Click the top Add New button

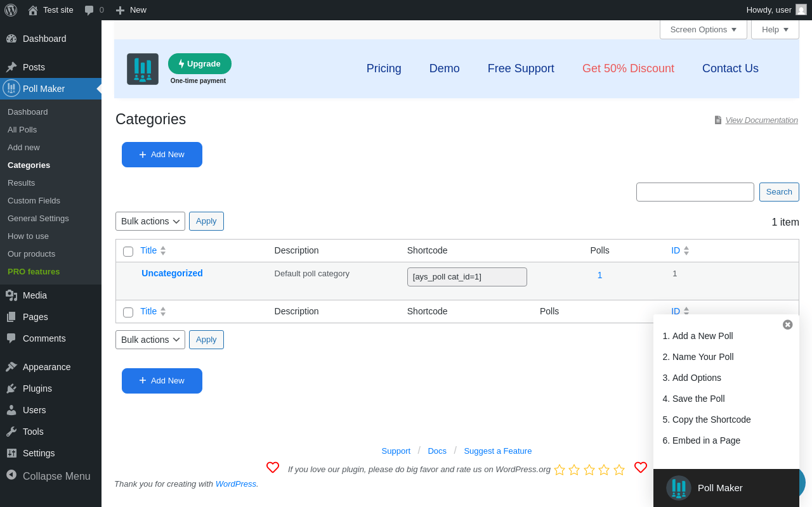(x=162, y=155)
